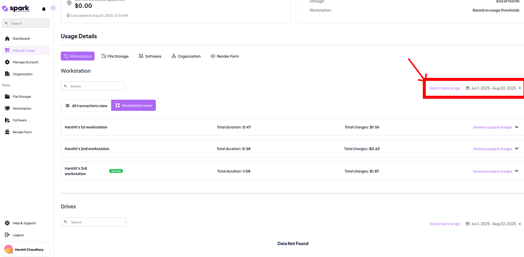524x257 pixels.
Task: Select the Workstation view toggle
Action: coord(133,106)
